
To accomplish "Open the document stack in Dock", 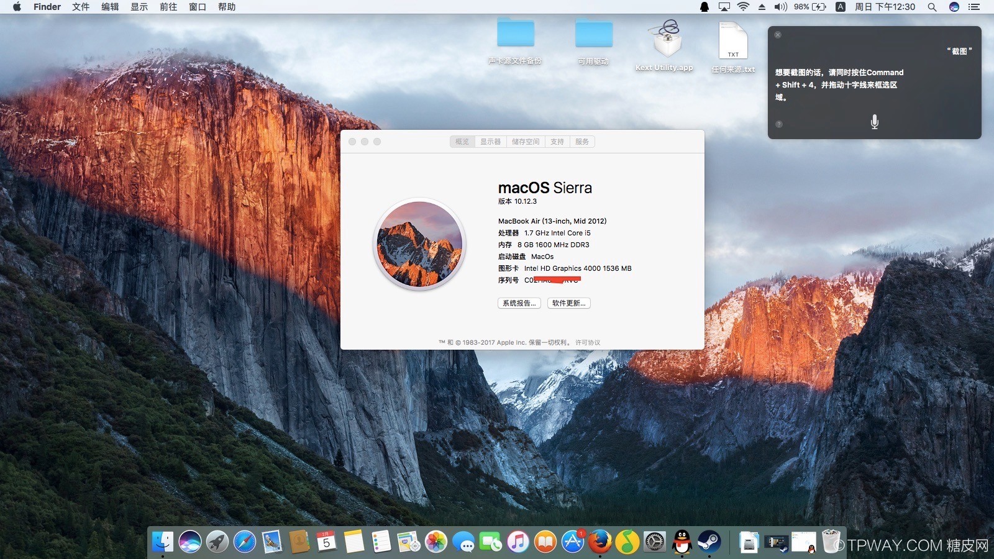I will coord(749,542).
